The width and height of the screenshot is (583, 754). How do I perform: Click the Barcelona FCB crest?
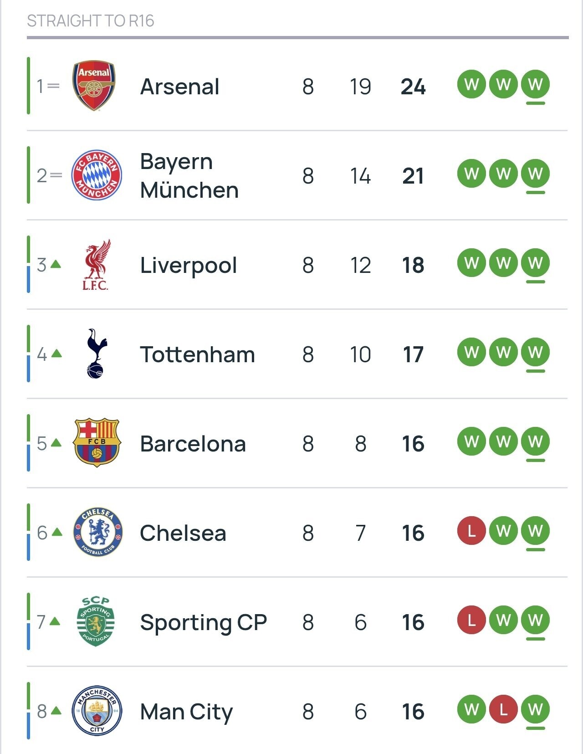pyautogui.click(x=96, y=443)
